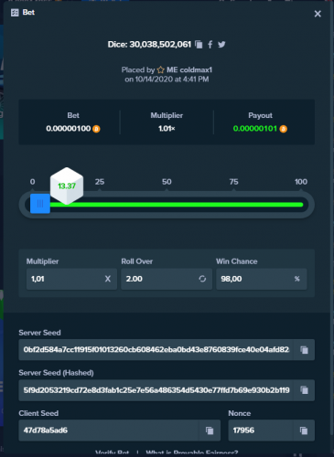Image resolution: width=334 pixels, height=457 pixels.
Task: Click the 1.01× multiplier value
Action: (x=167, y=129)
